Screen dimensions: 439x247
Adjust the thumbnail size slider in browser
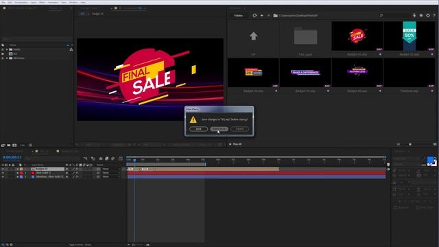pos(410,144)
